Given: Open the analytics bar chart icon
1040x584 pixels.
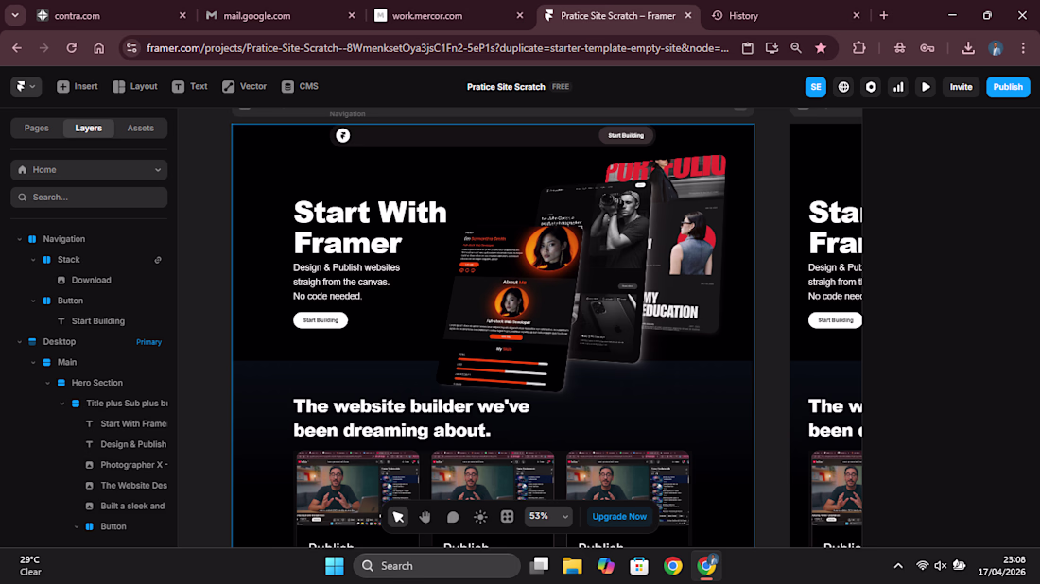Looking at the screenshot, I should (x=898, y=87).
